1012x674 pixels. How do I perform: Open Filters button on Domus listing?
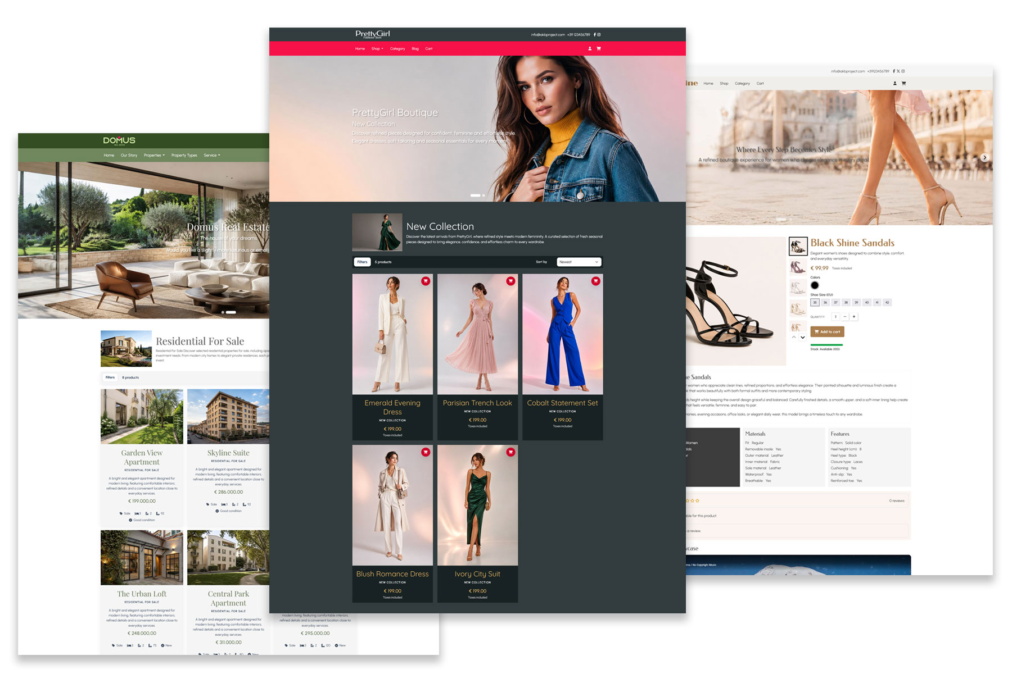click(110, 377)
